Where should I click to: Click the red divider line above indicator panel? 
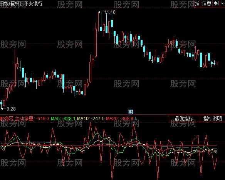coord(112,115)
